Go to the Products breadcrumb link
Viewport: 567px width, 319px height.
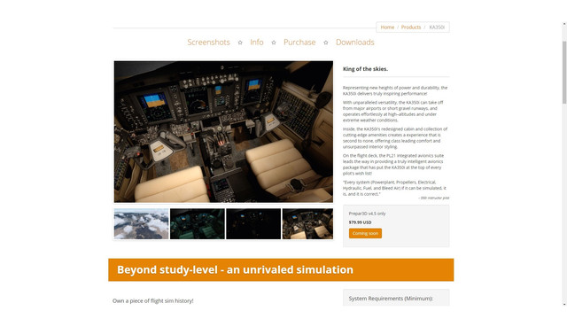click(411, 27)
